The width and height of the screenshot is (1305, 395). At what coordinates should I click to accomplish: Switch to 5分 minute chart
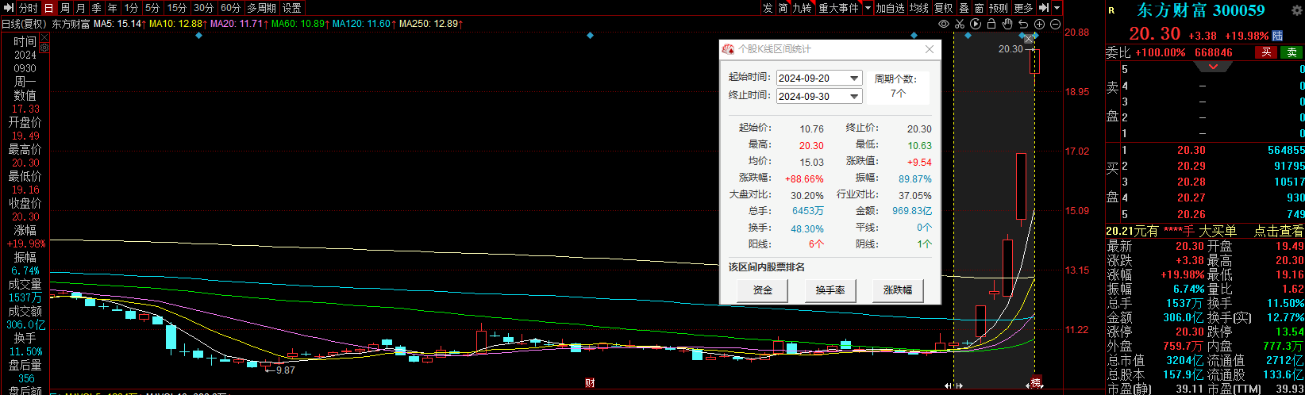coord(152,8)
